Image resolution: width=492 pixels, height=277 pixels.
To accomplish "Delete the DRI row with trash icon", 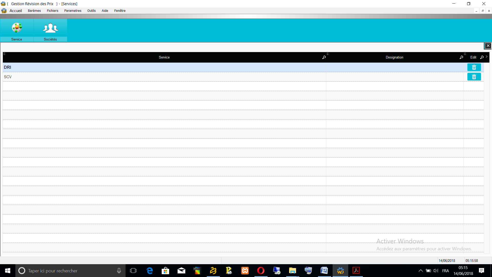I will (x=474, y=67).
